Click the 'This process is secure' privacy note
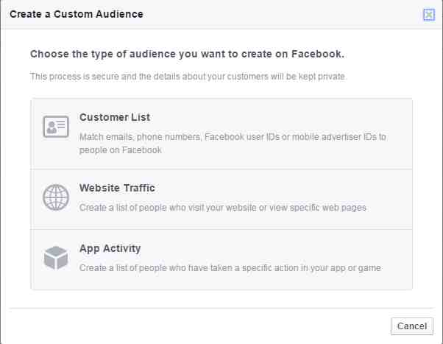Viewport: 443px width, 344px height. [x=188, y=77]
